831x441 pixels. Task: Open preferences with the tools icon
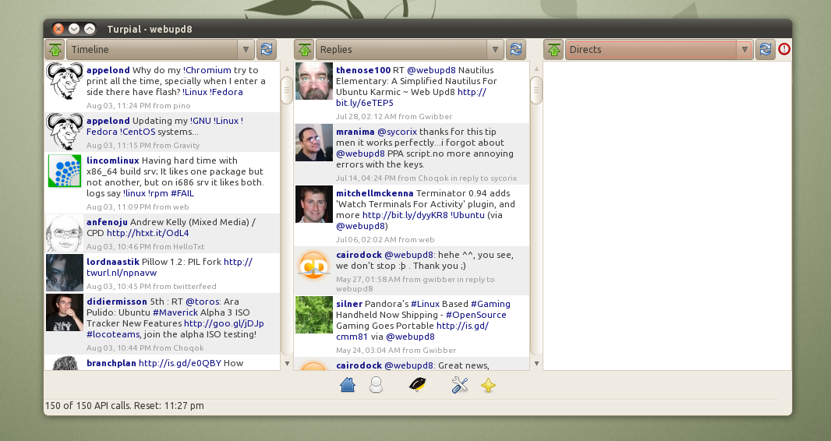coord(459,384)
